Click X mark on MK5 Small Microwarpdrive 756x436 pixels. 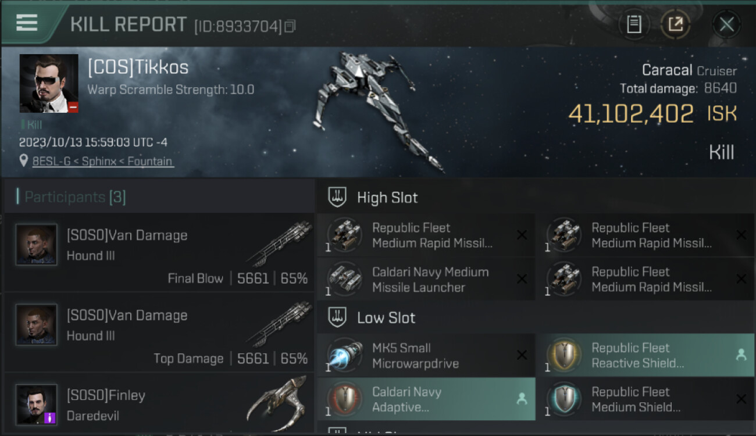tap(522, 355)
